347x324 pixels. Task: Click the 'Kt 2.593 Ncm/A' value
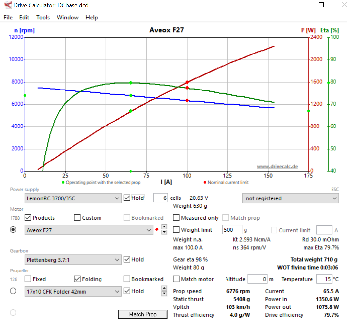tap(251, 239)
